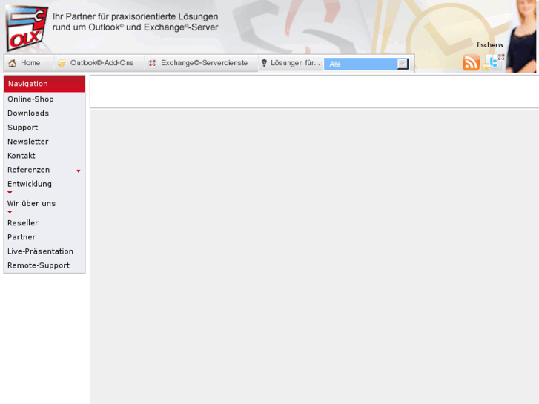Open the Entwicklung link
Image resolution: width=539 pixels, height=404 pixels.
point(30,184)
